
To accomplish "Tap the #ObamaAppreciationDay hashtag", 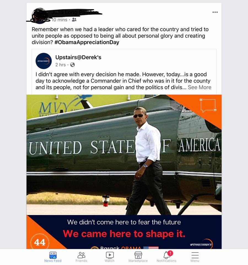I will [87, 42].
